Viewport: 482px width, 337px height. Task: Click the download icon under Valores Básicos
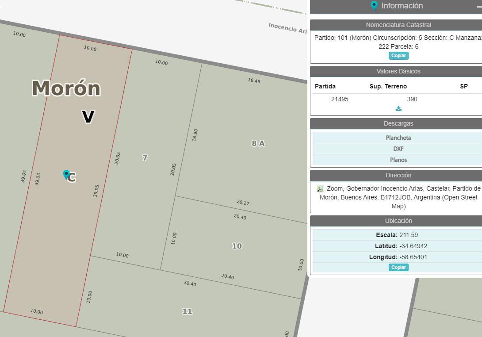[398, 108]
